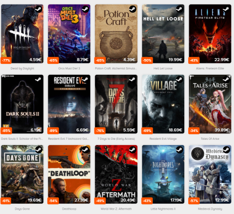
Task: Open the Deathloop game cover
Action: [69, 174]
